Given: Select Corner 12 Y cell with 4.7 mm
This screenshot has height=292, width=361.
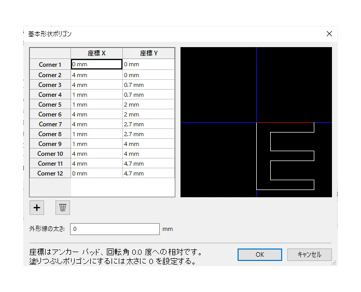Looking at the screenshot, I should tap(149, 173).
